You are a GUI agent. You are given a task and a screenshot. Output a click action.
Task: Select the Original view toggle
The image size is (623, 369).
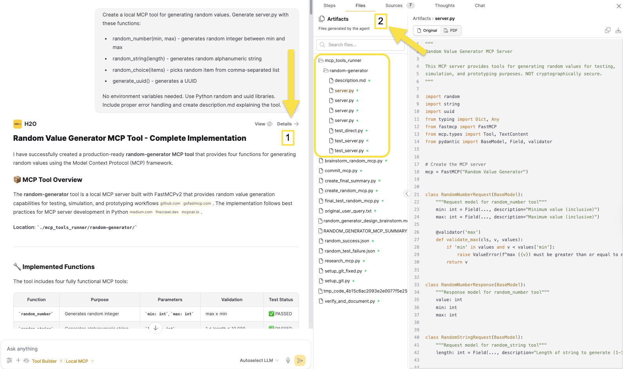[427, 31]
